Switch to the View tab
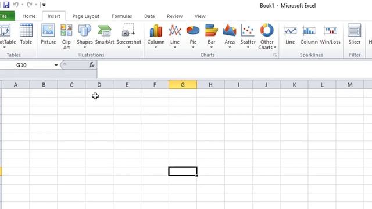Screen dimensions: 372x209 point(200,16)
